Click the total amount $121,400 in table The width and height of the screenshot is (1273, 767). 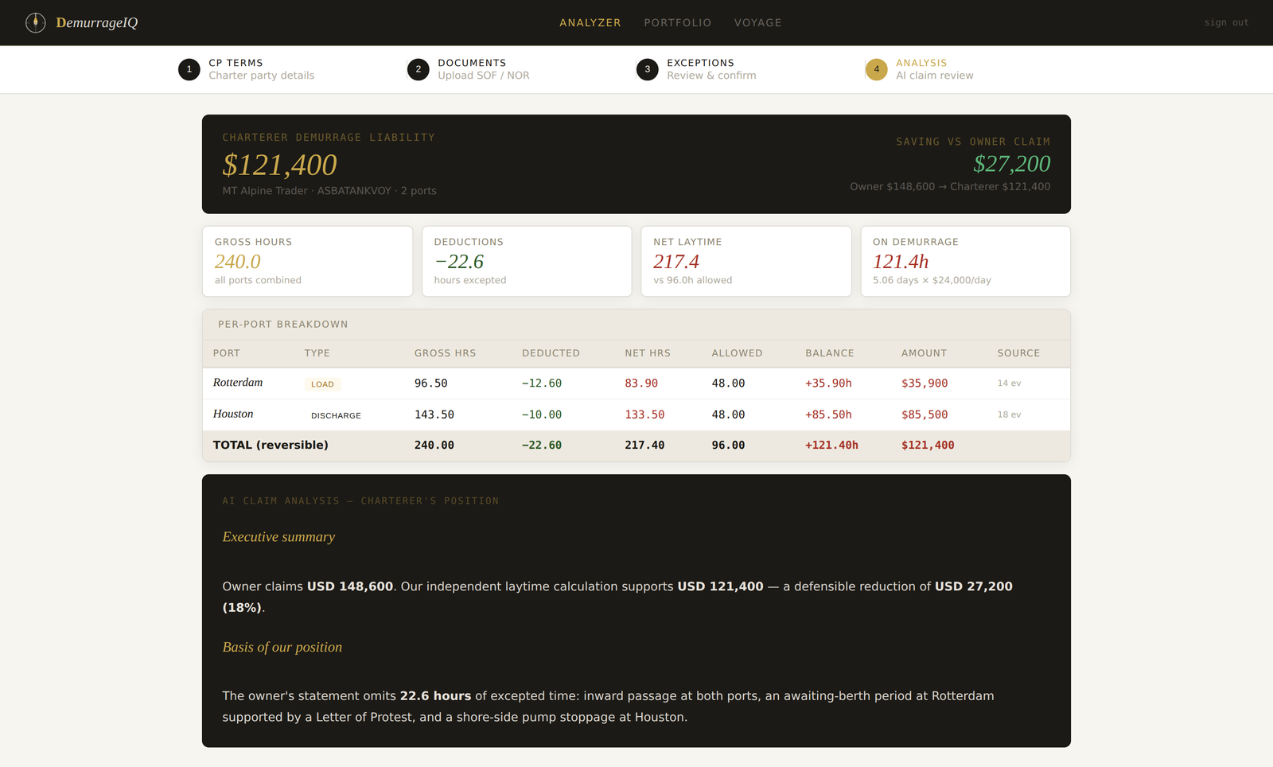[928, 446]
